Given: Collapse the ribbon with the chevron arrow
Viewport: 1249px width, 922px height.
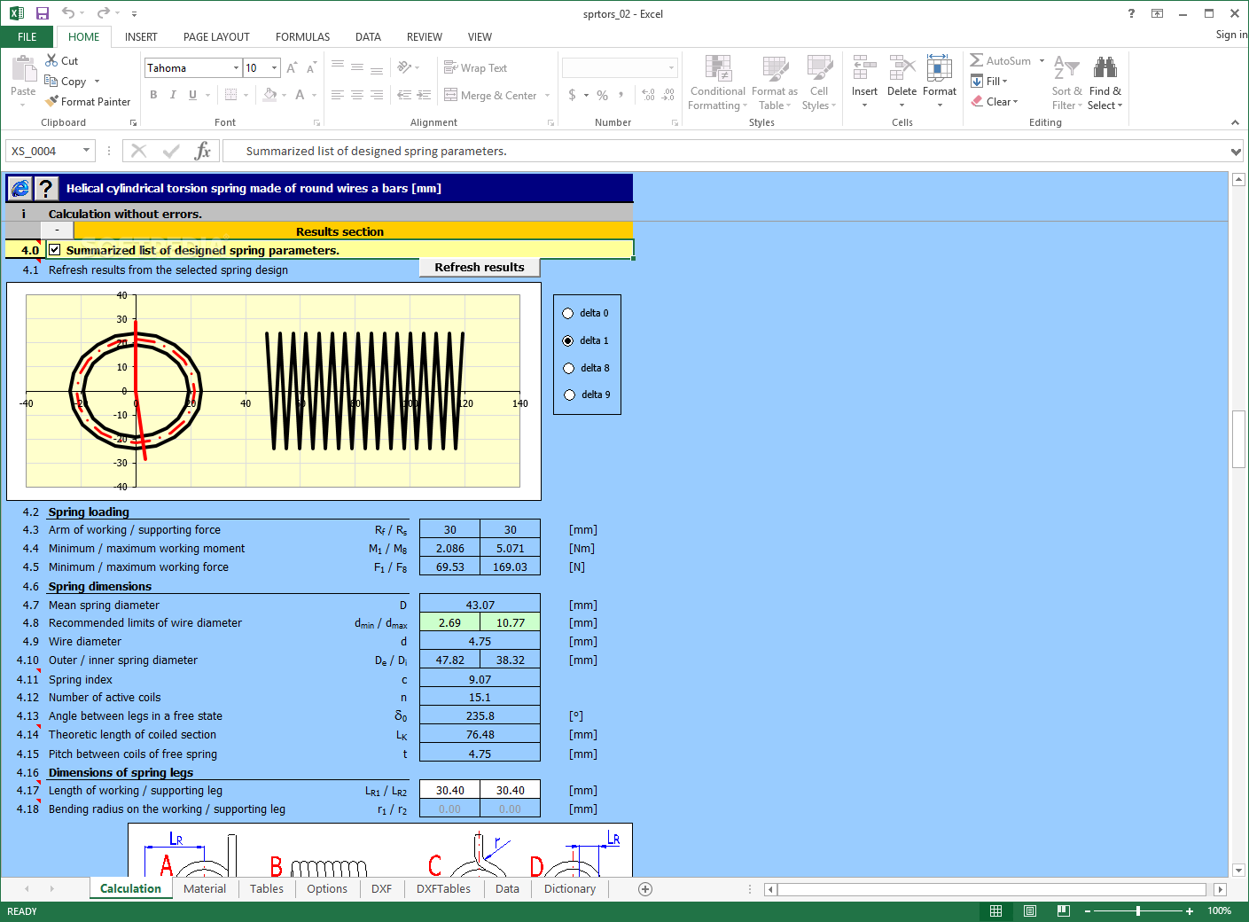Looking at the screenshot, I should tap(1235, 122).
